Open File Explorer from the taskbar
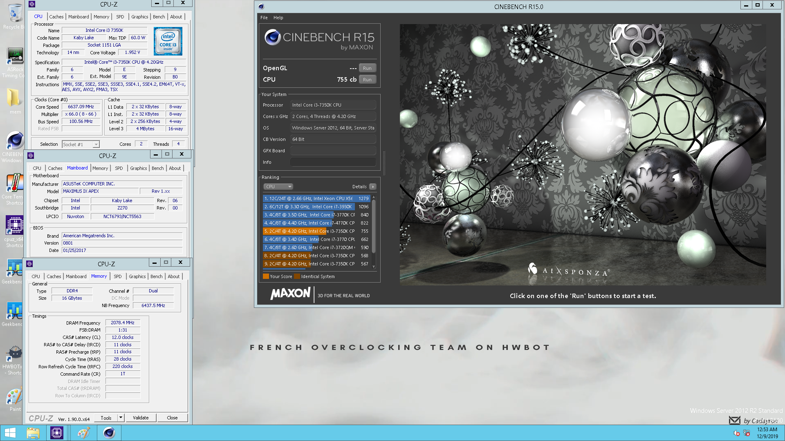Viewport: 785px width, 441px height. pos(33,433)
